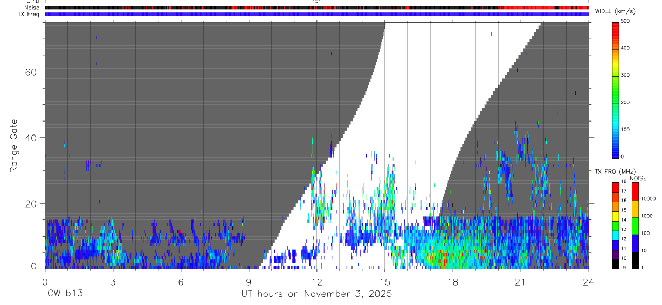Click the '21' hour tick on the UT axis
The image size is (662, 305).
[521, 282]
